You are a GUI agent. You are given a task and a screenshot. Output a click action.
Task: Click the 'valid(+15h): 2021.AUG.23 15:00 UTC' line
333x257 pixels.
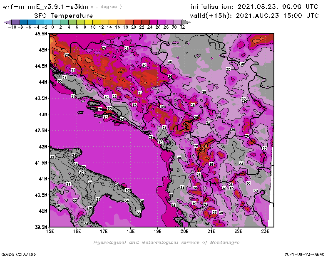(254, 16)
